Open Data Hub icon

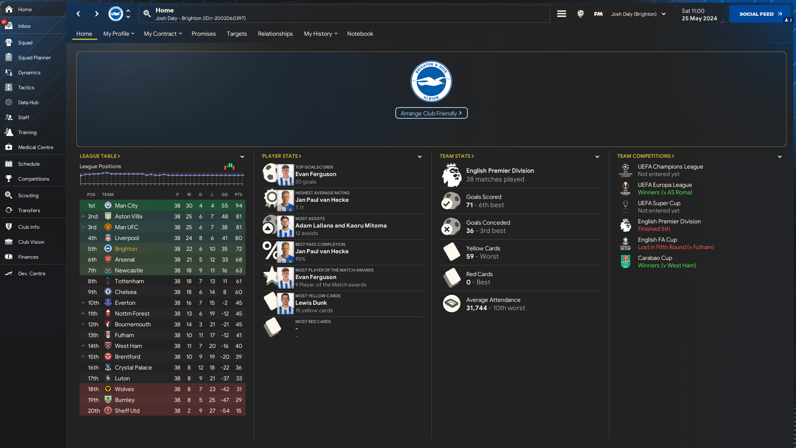pyautogui.click(x=9, y=102)
